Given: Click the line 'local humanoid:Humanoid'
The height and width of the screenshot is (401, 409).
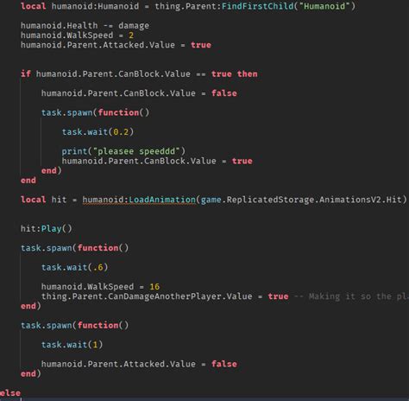Looking at the screenshot, I should [x=188, y=6].
